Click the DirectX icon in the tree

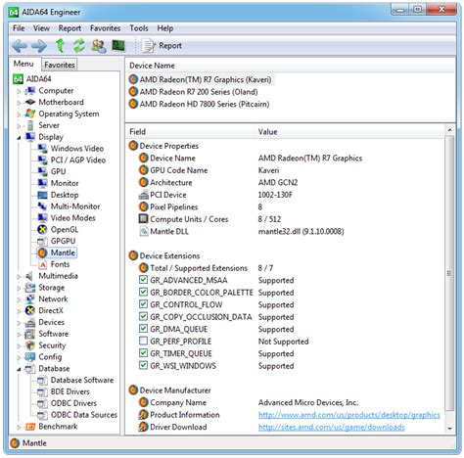click(x=30, y=310)
